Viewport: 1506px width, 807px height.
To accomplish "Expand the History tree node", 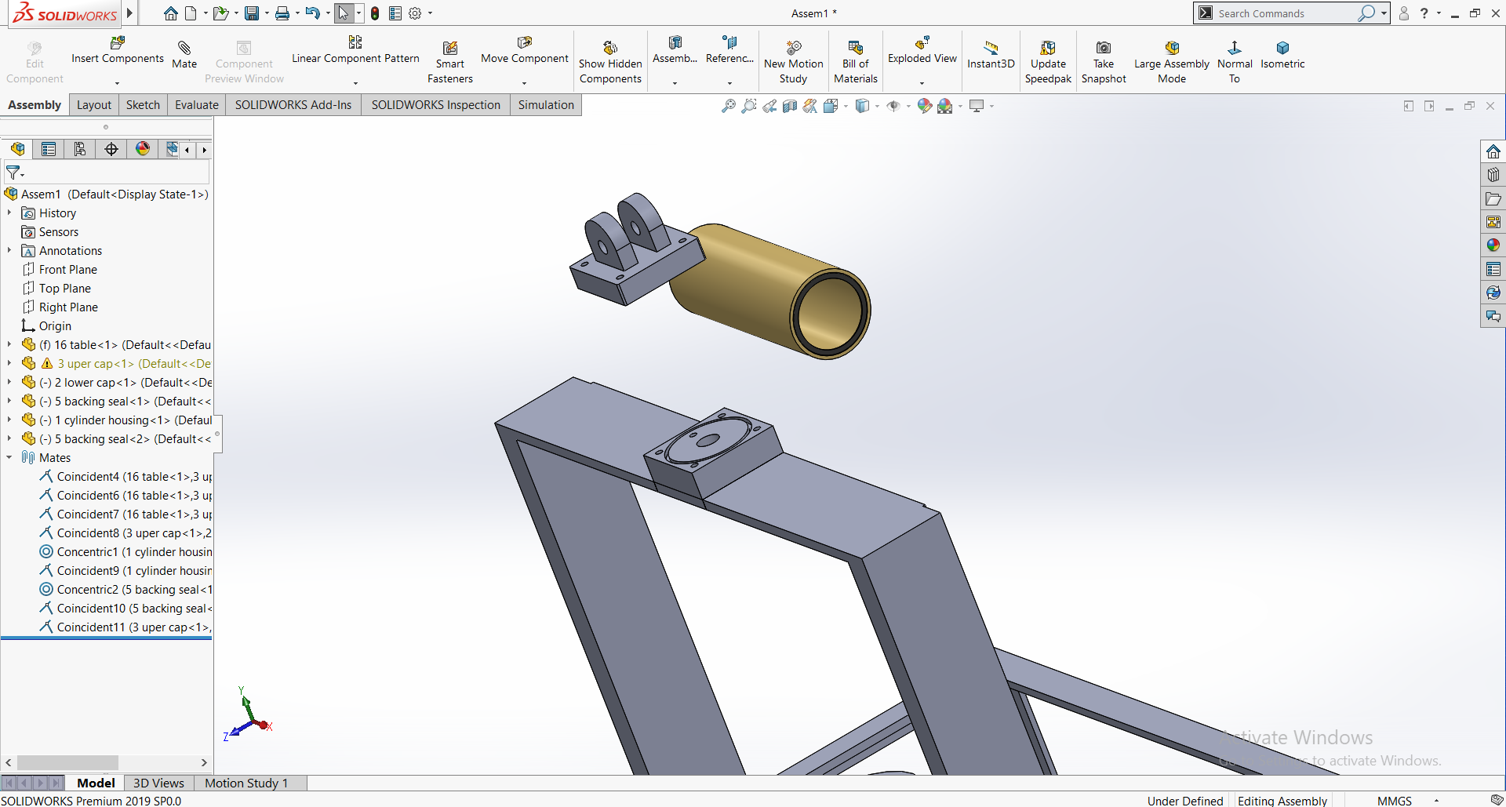I will (9, 213).
